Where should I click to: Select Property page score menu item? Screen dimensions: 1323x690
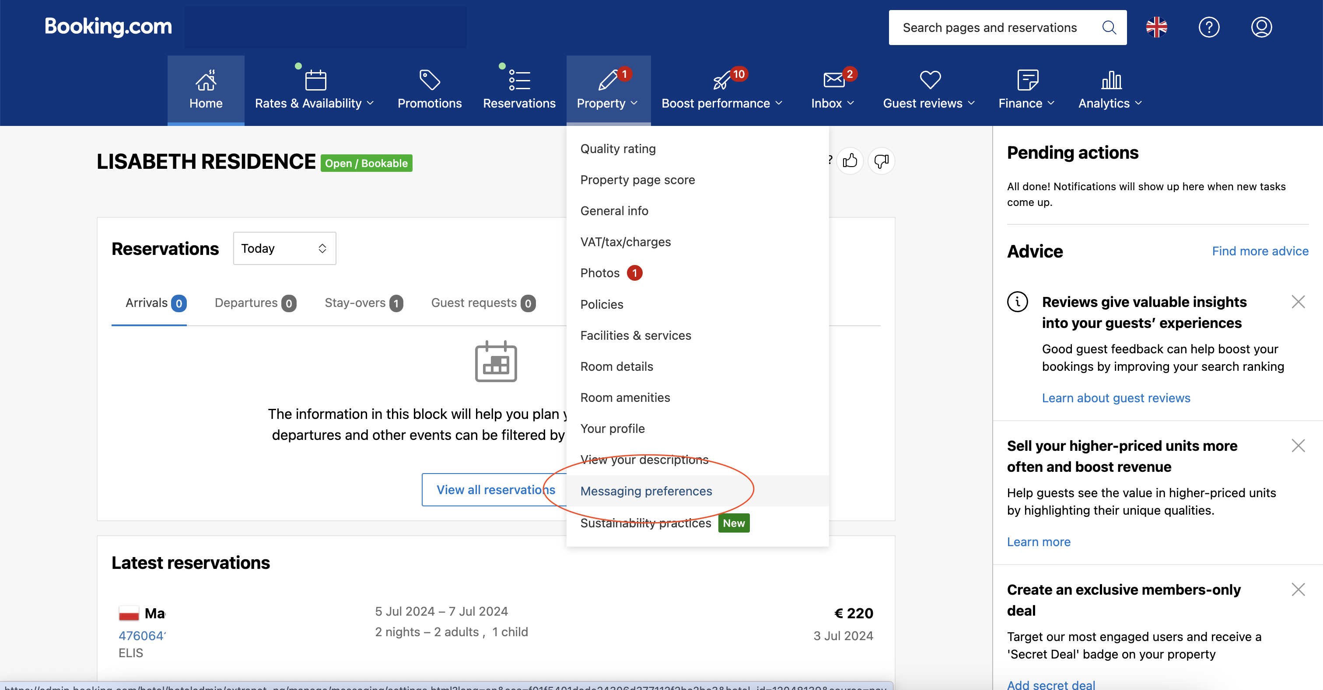click(697, 180)
